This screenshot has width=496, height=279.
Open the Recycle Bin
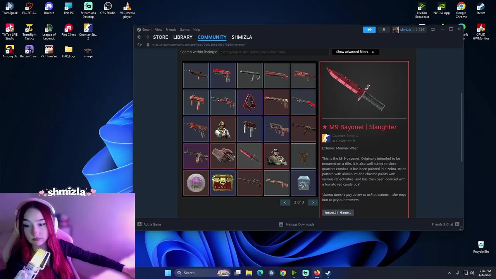pyautogui.click(x=481, y=247)
